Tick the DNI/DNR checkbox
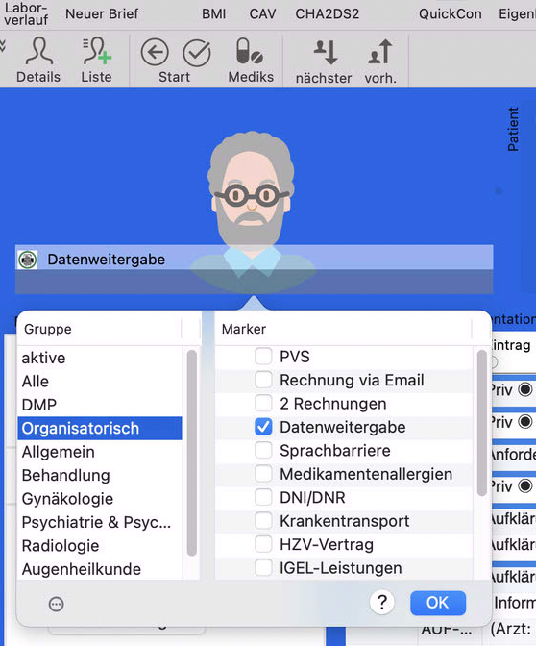Screen dimensions: 536x646 click(x=263, y=497)
